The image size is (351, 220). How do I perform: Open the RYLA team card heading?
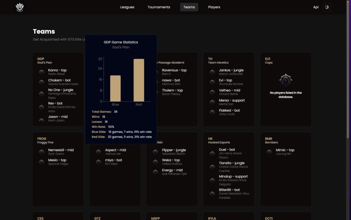[212, 218]
